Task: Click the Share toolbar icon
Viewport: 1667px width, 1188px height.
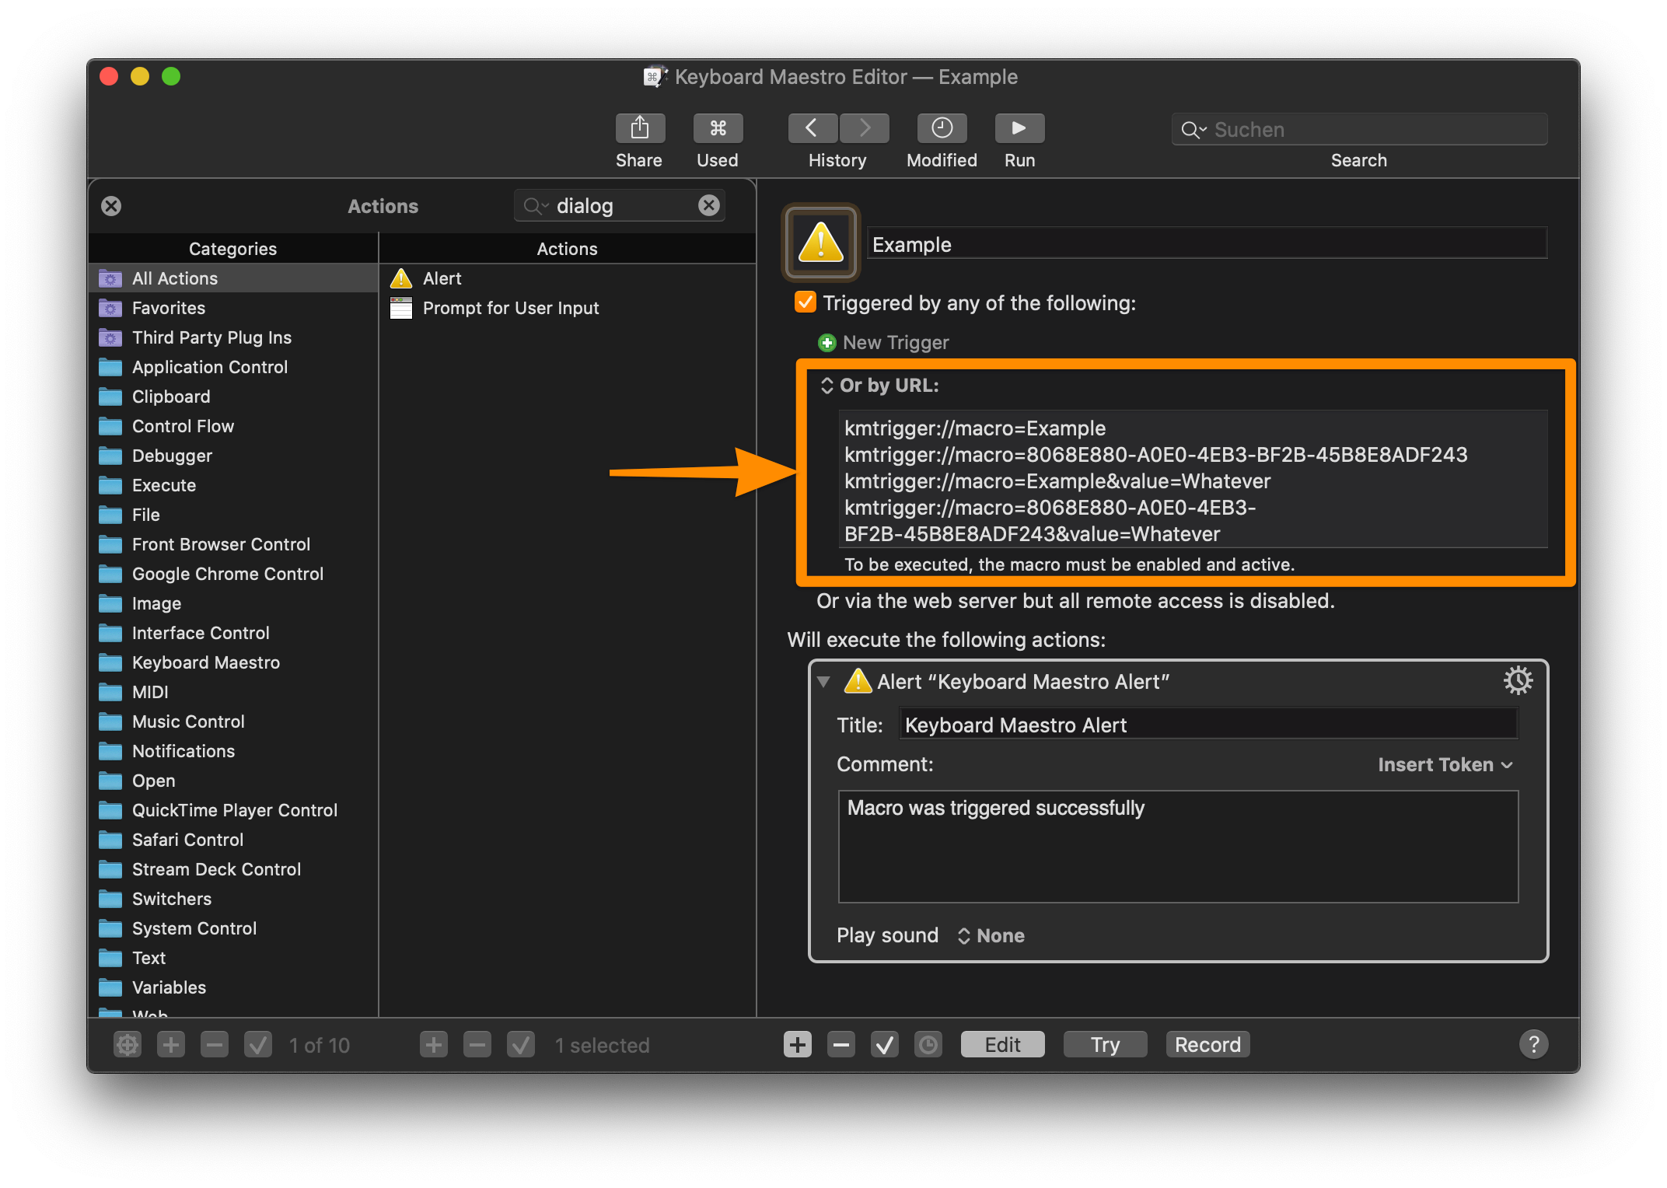Action: pyautogui.click(x=640, y=128)
